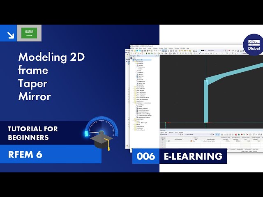Viewport: 263px width, 197px height.
Task: Open Selection menu in Materials table
Action: click(171, 132)
